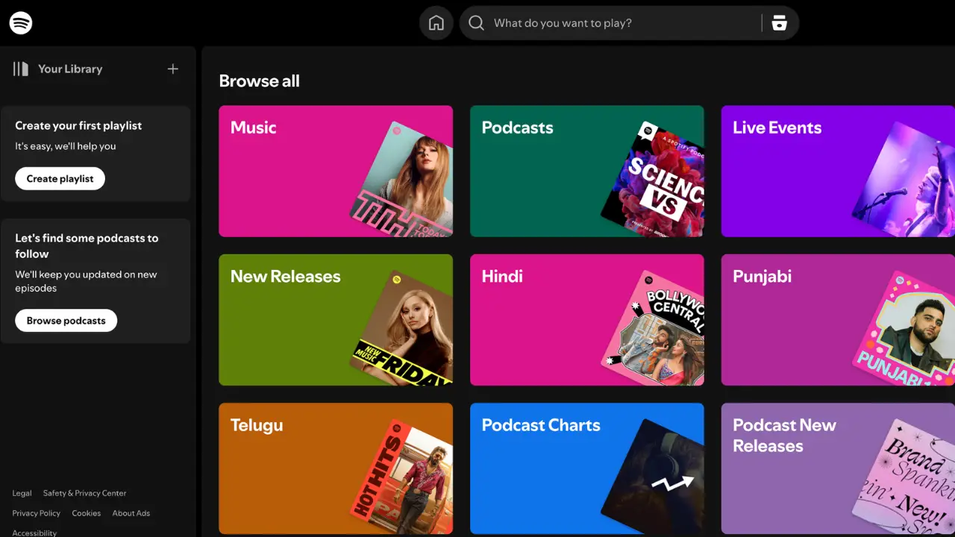
Task: Click the magnifying glass search icon
Action: click(x=476, y=23)
